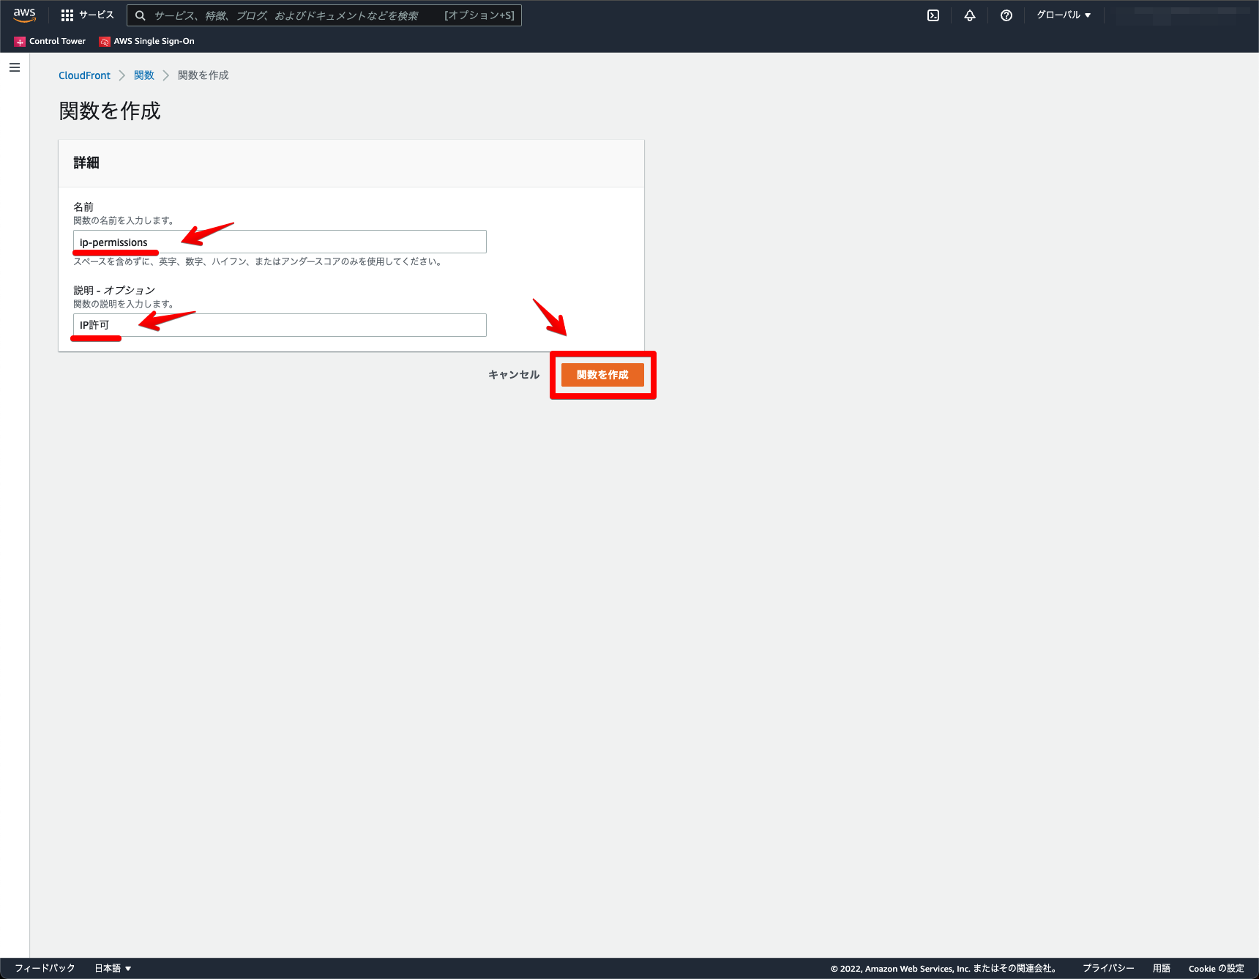Click the function name input field

tap(280, 242)
